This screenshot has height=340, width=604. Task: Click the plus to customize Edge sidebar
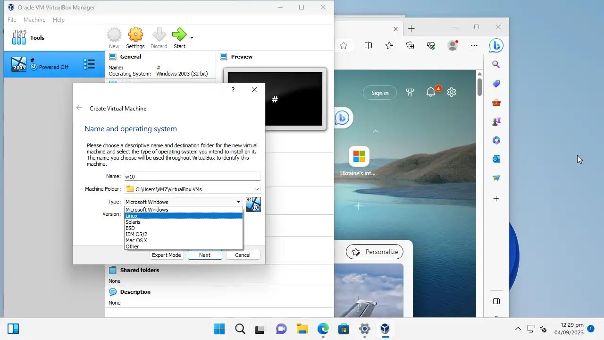[x=496, y=199]
